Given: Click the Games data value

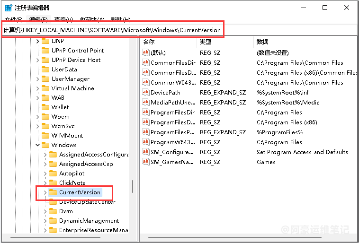Looking at the screenshot, I should tap(266, 162).
